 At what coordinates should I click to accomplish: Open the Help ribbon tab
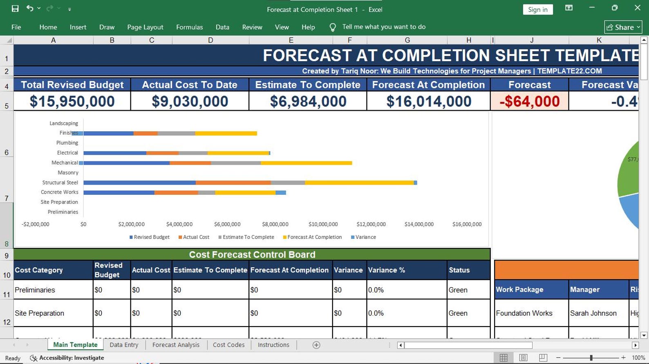pos(308,27)
